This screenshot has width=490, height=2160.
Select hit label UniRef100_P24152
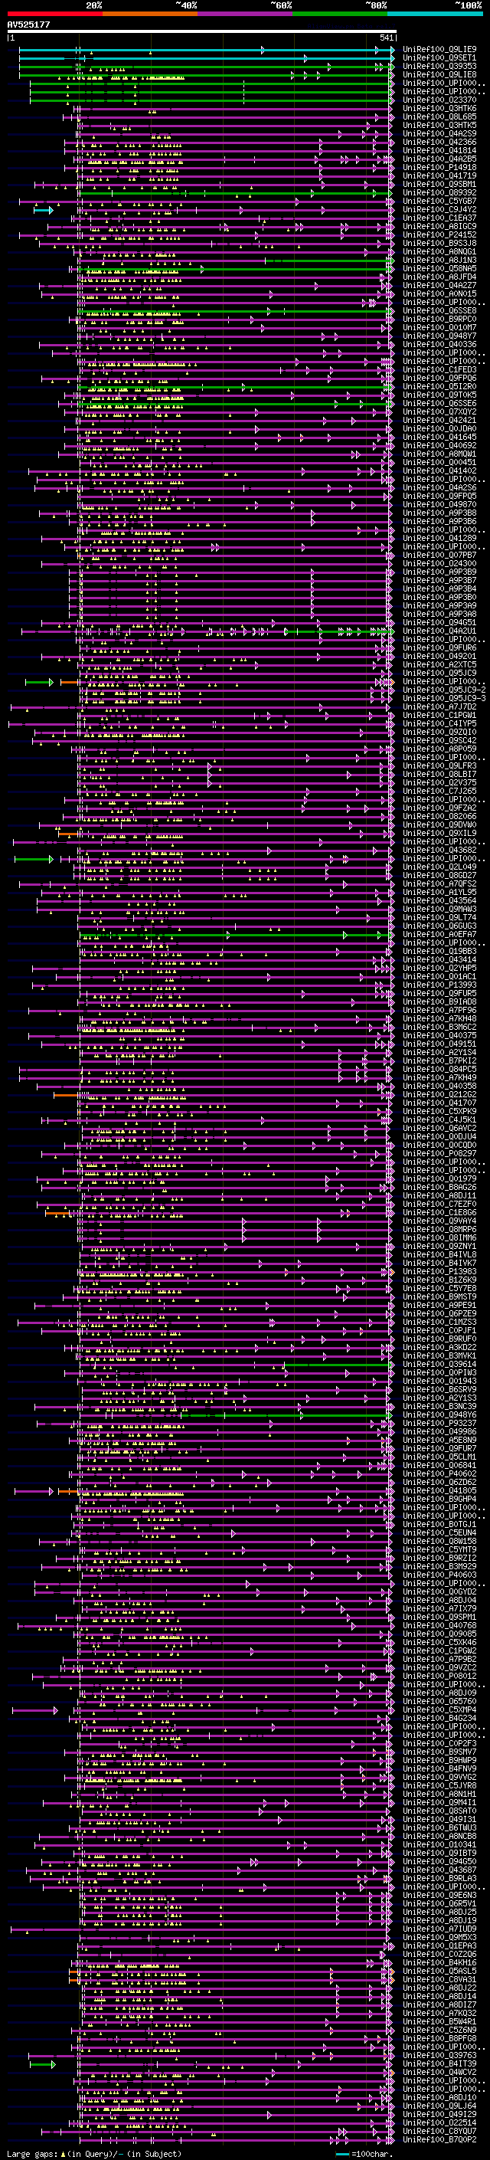click(439, 234)
